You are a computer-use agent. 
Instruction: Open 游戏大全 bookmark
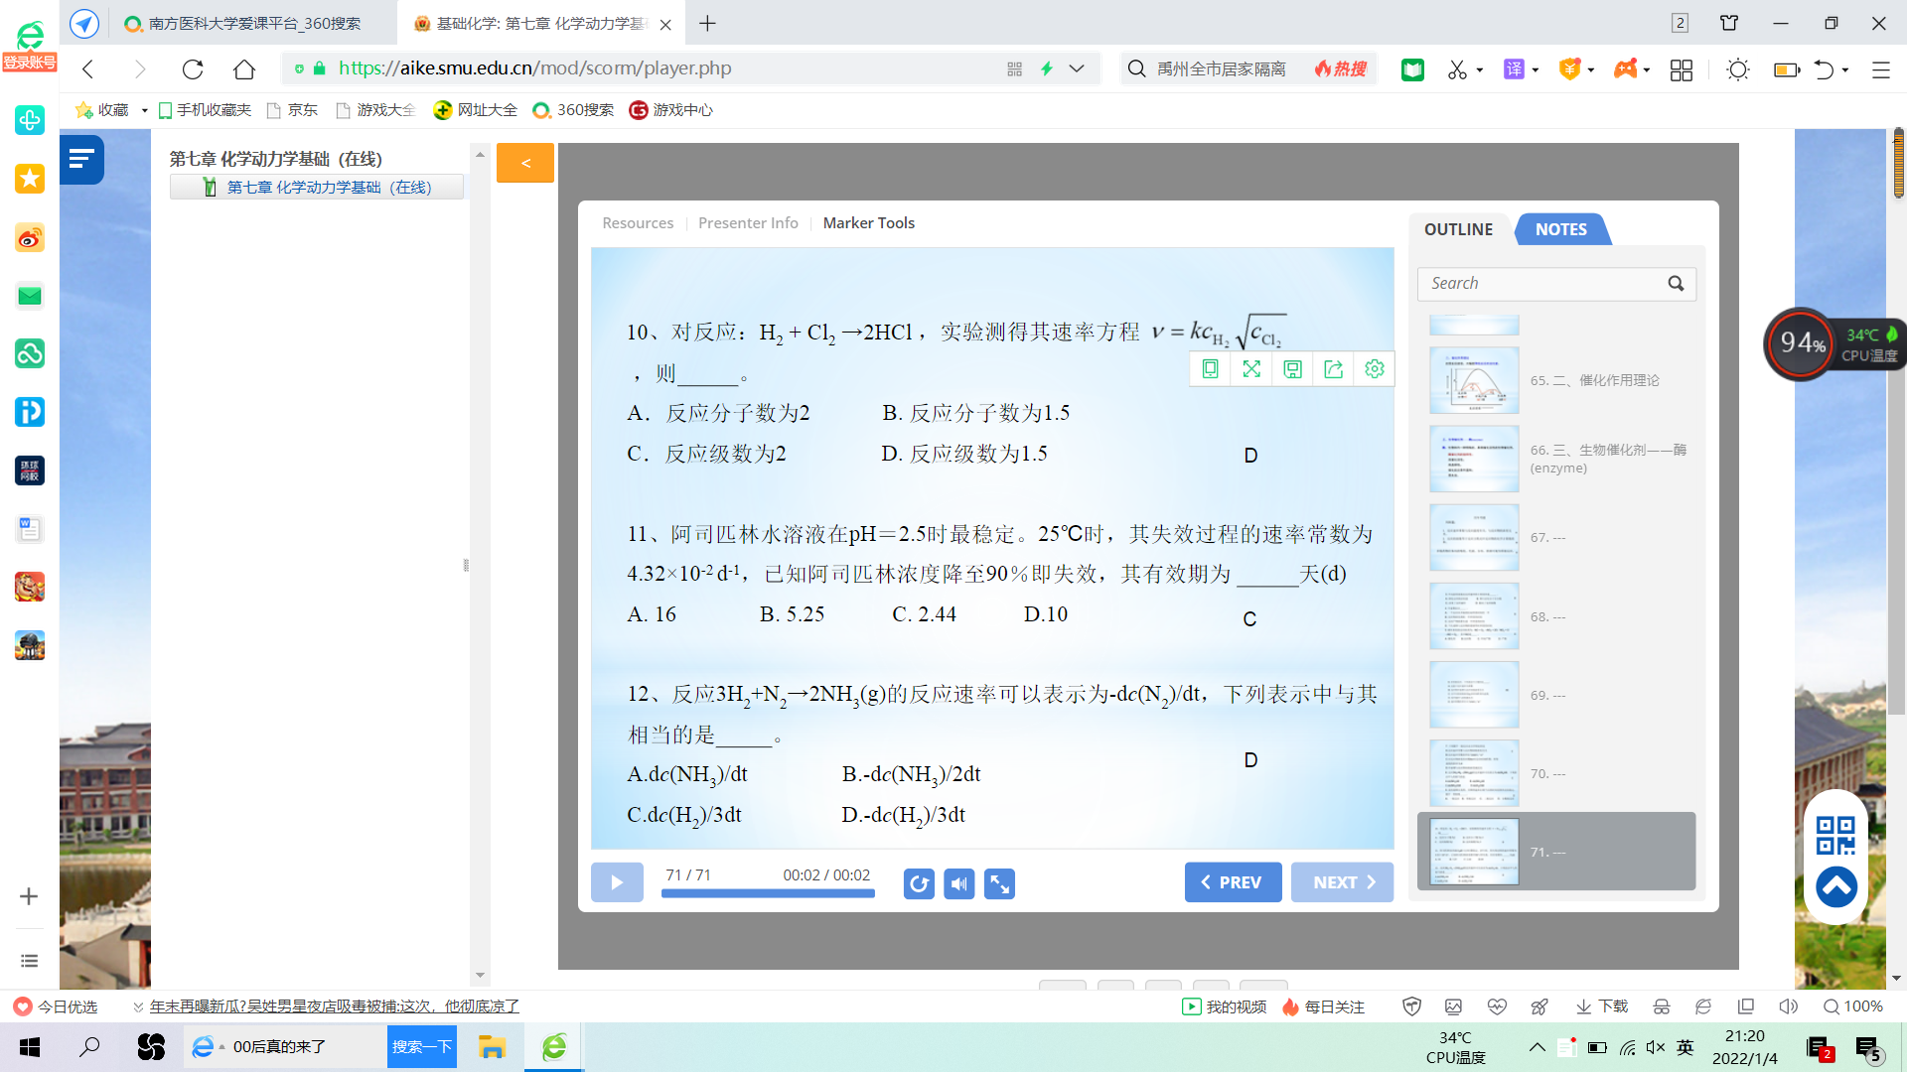tap(376, 110)
